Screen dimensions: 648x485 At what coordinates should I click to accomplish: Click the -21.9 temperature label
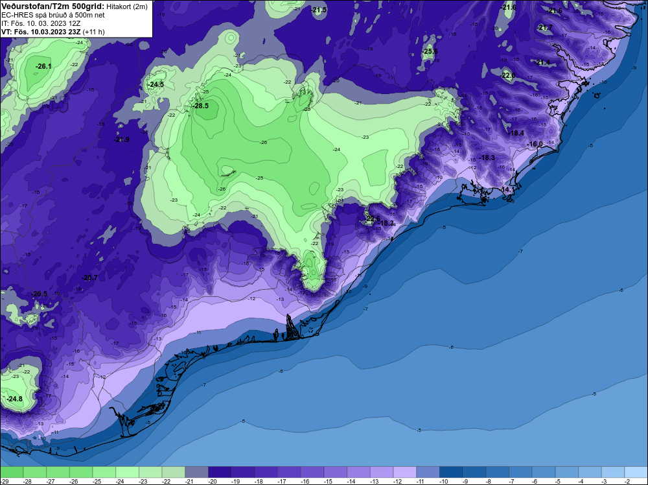click(x=122, y=140)
